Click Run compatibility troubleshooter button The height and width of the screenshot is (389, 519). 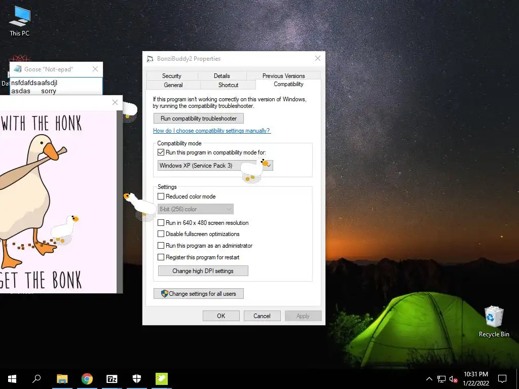pyautogui.click(x=199, y=119)
